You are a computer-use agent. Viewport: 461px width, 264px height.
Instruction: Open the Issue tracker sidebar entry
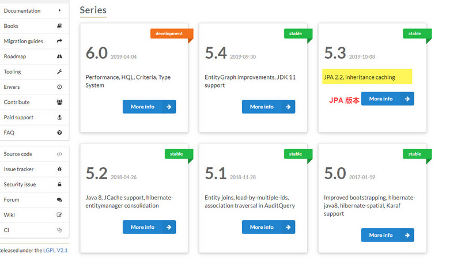(x=35, y=169)
